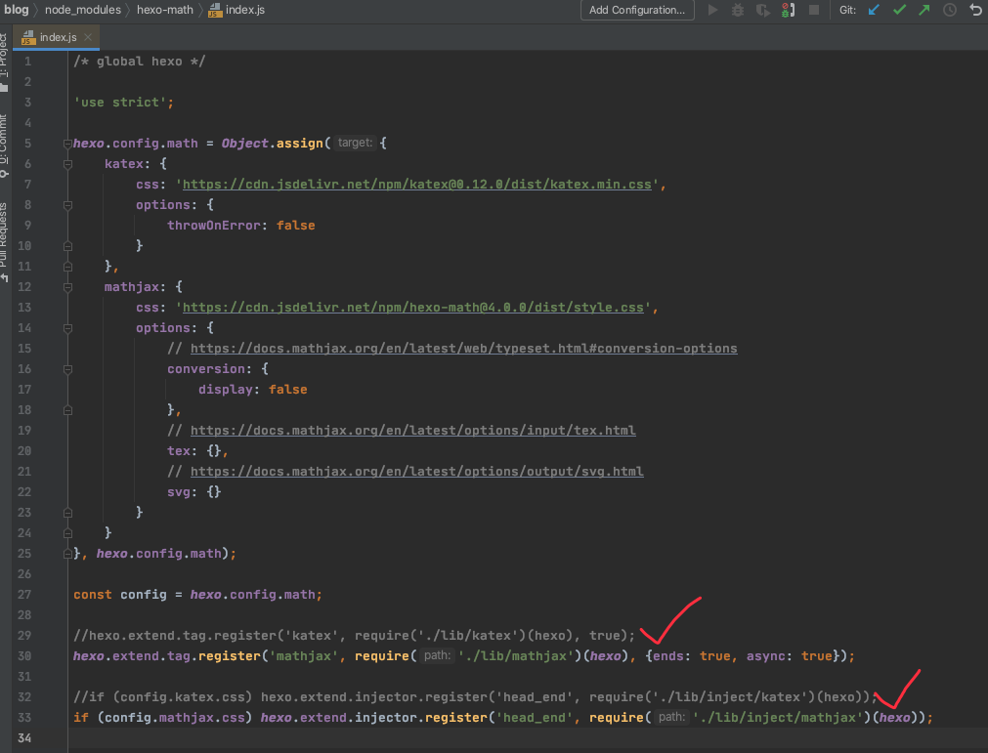This screenshot has width=988, height=753.
Task: Click the Rollback undo arrow icon
Action: click(975, 10)
